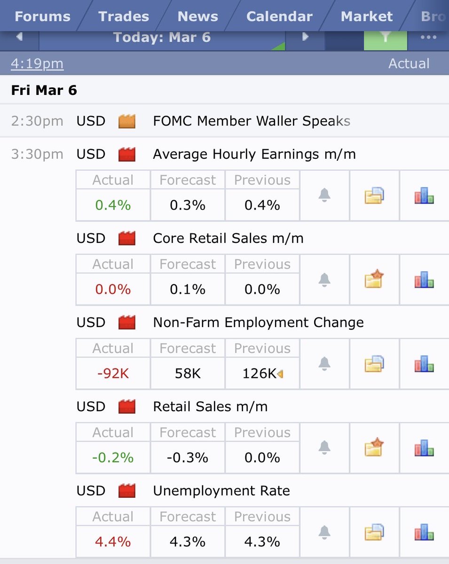
Task: Click red impact icon for Retail Sales m/m
Action: pyautogui.click(x=127, y=407)
